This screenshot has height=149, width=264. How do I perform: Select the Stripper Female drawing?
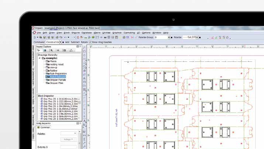(58, 80)
